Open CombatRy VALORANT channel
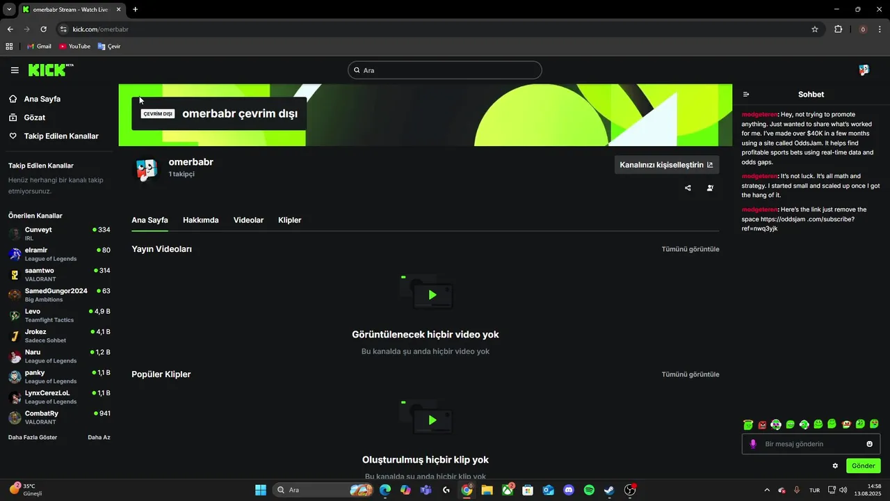The width and height of the screenshot is (890, 501). (x=59, y=417)
